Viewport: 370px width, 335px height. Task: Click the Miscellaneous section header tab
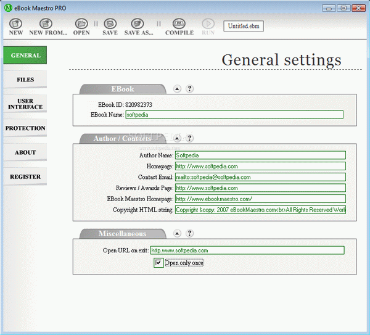pos(123,234)
